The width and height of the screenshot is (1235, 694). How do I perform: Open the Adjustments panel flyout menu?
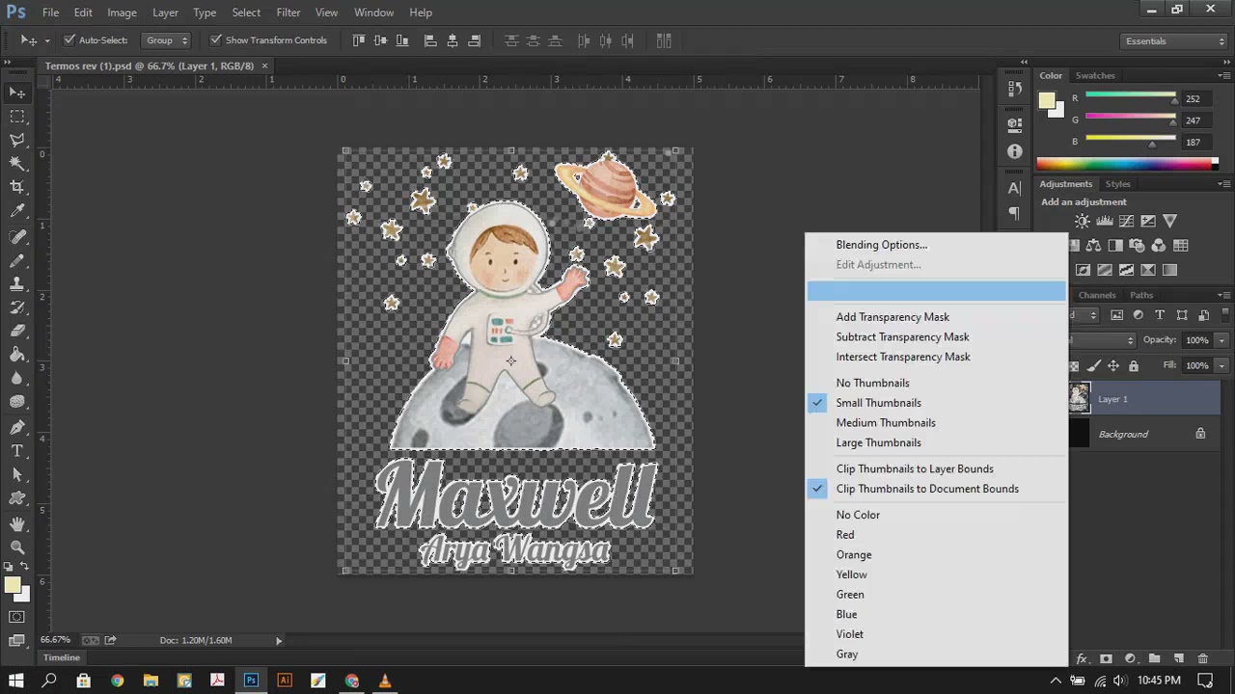click(1223, 184)
